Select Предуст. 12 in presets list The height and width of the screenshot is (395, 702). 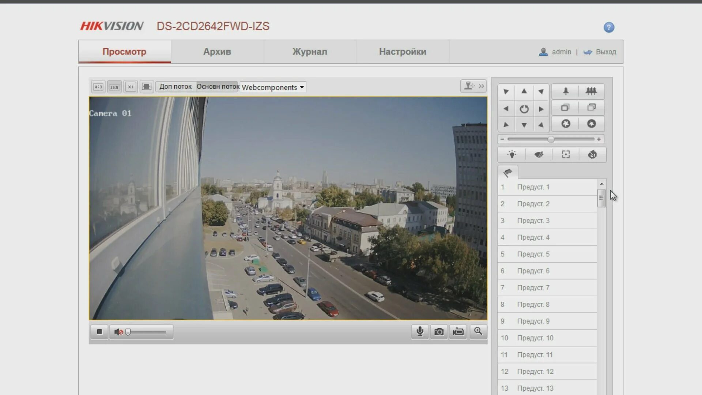click(547, 372)
